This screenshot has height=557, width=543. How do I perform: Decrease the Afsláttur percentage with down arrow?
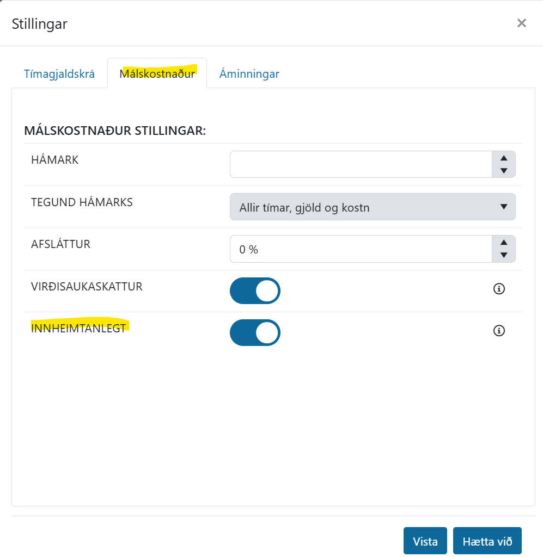[x=504, y=255]
